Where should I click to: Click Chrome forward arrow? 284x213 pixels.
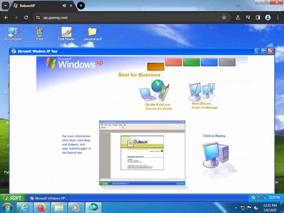pos(16,17)
